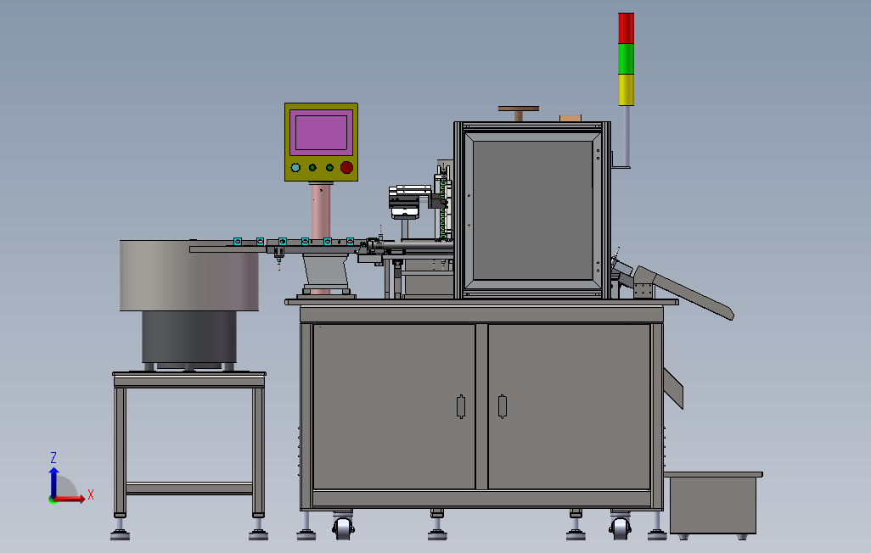Select the red segment of the signal tower

pyautogui.click(x=626, y=28)
